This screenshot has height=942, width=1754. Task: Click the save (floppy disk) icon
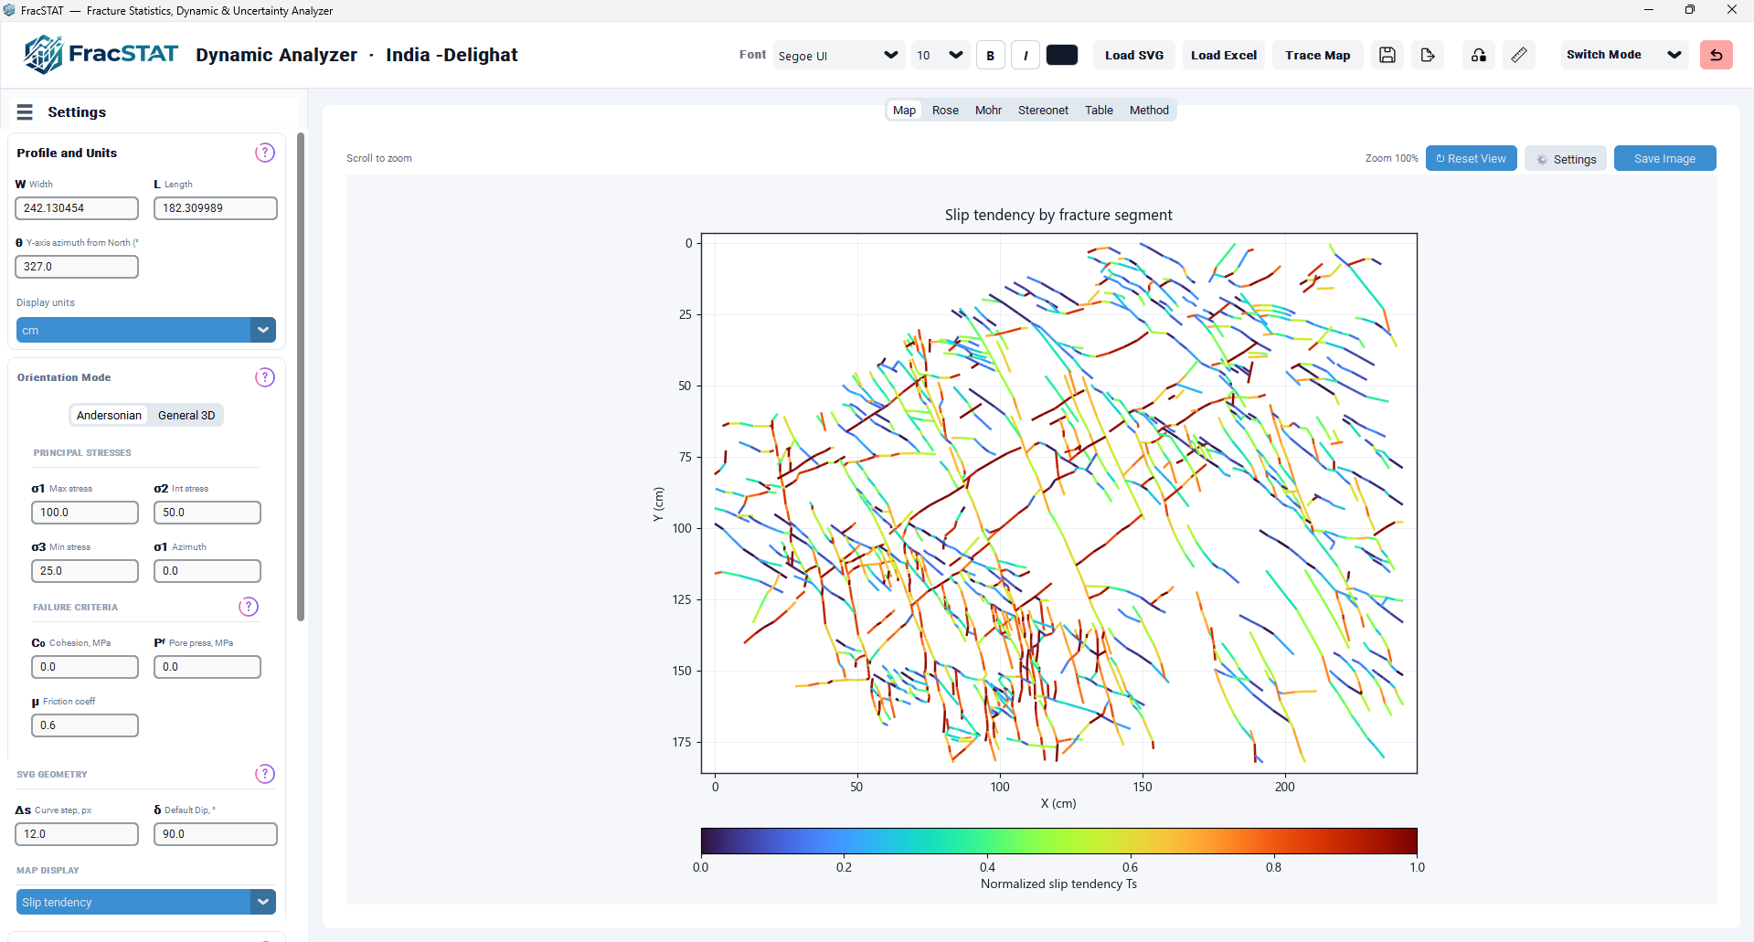(1387, 55)
